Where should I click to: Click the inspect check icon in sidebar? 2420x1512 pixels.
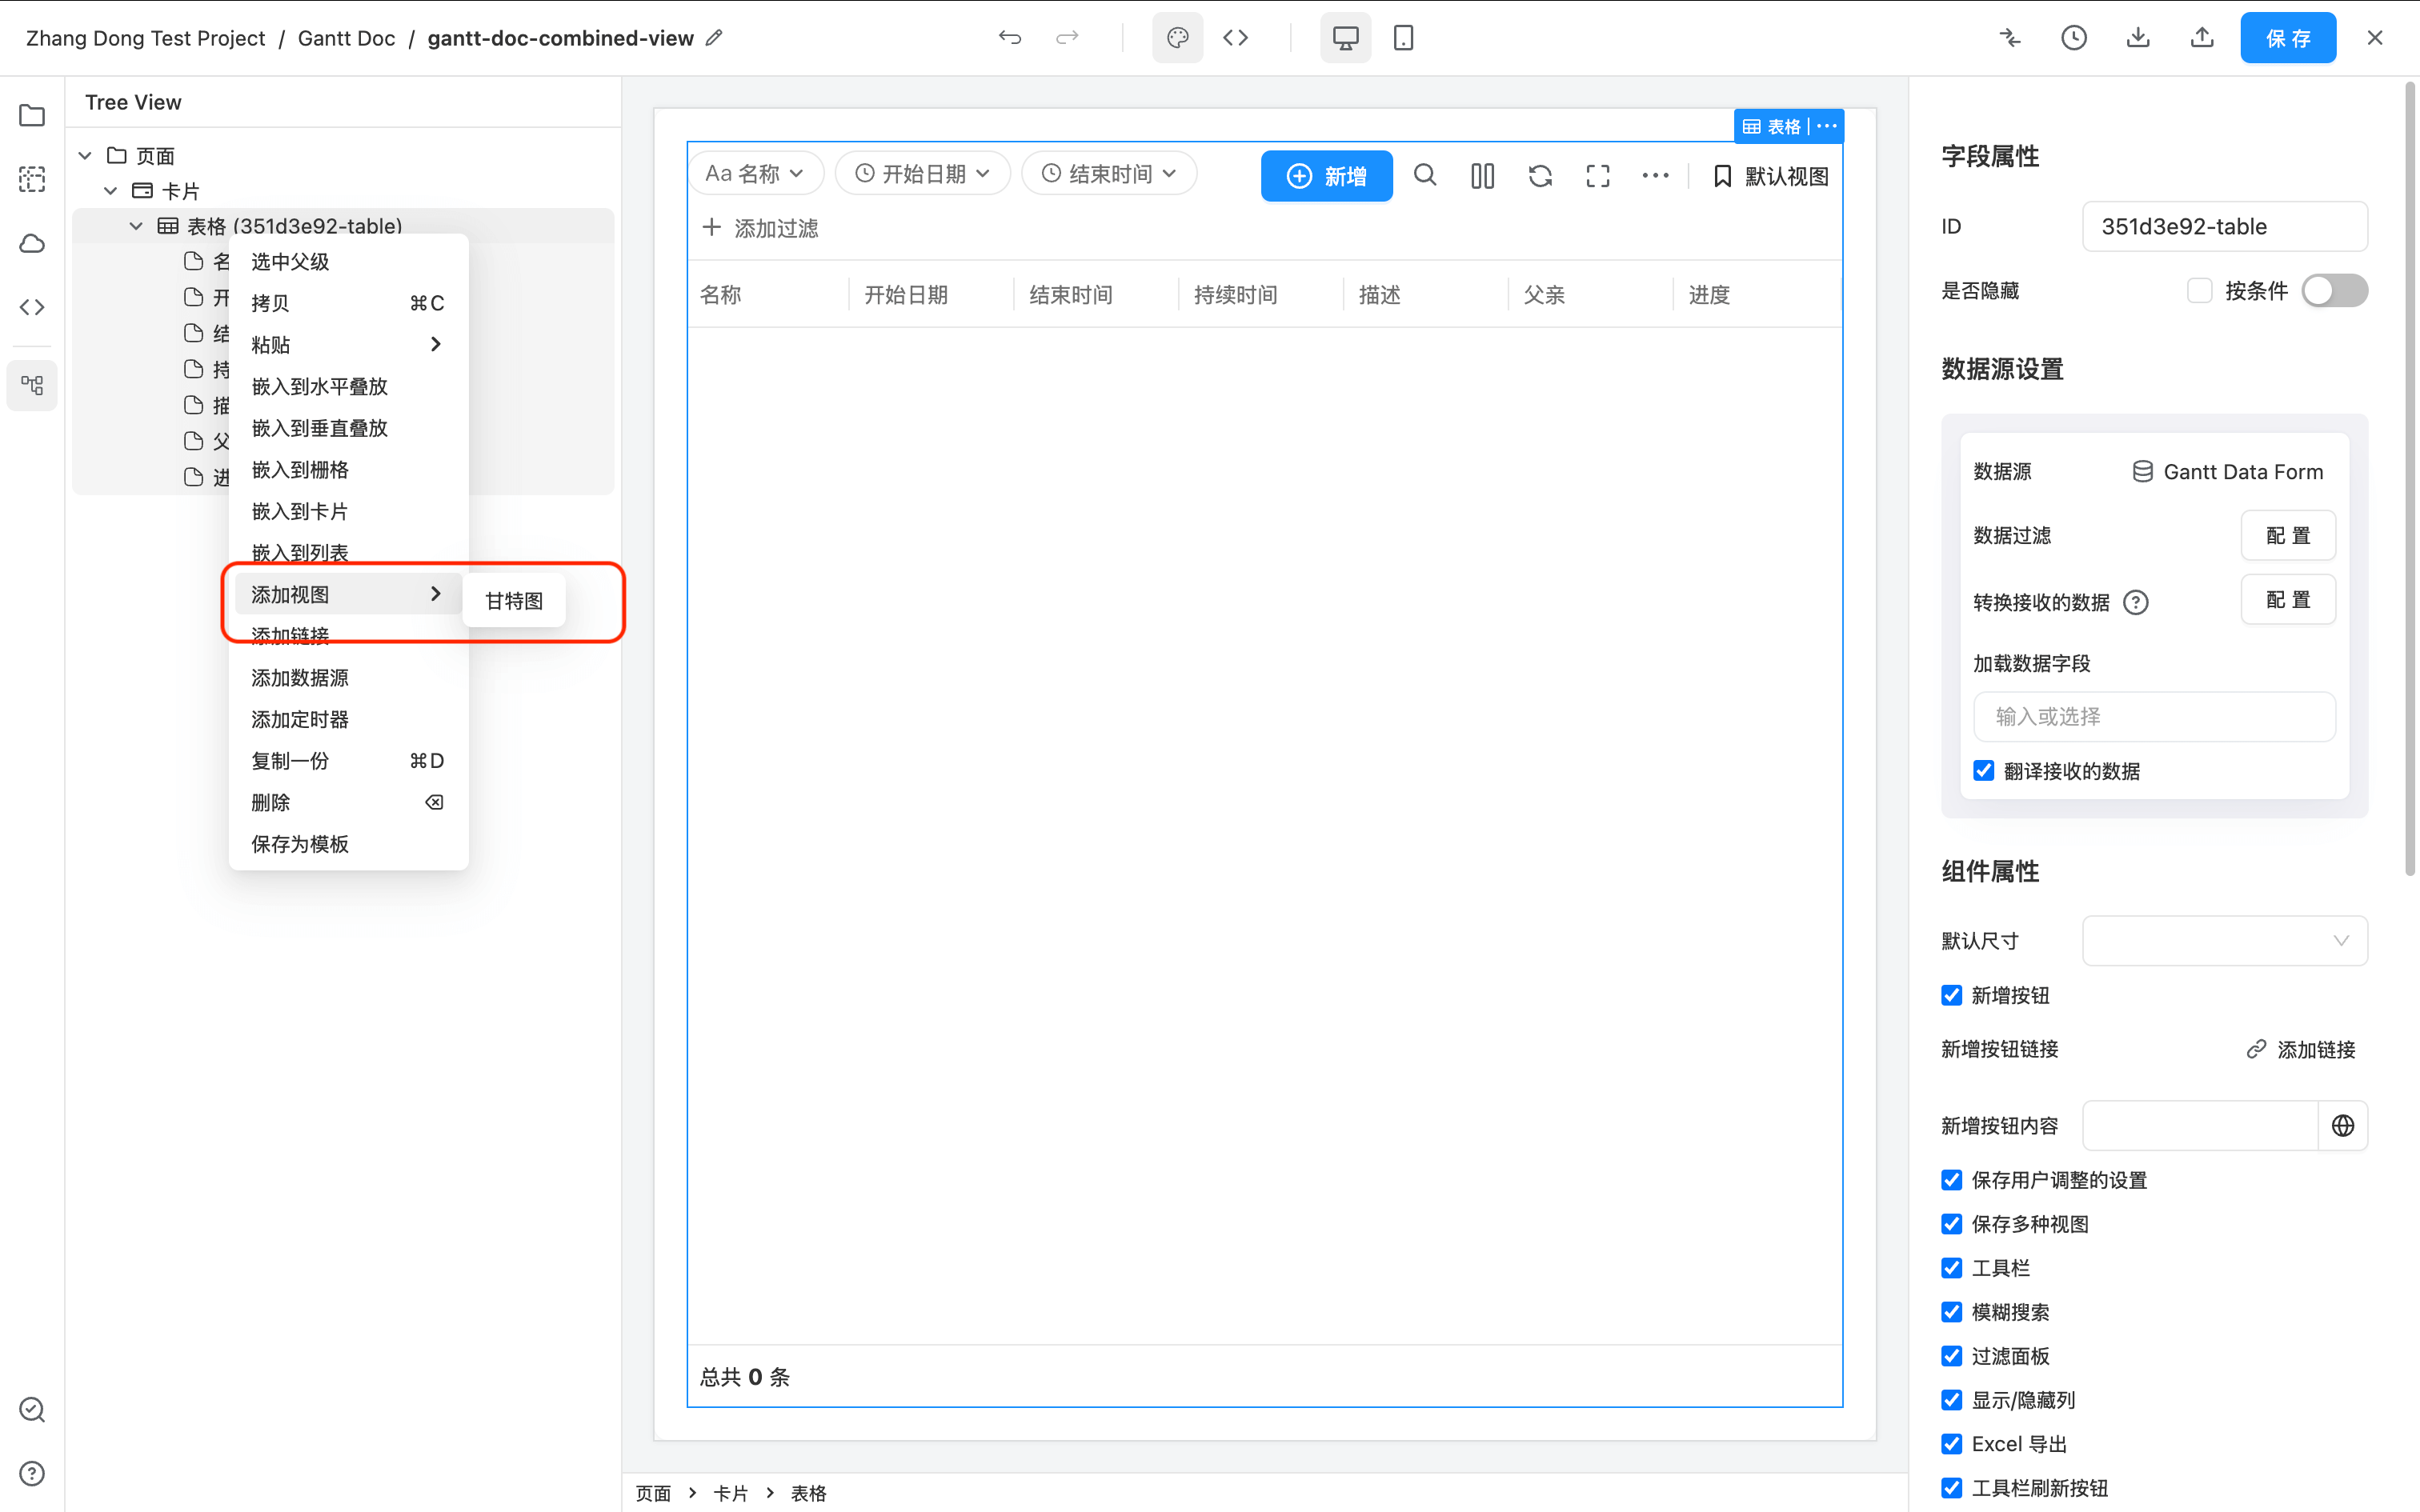tap(32, 1409)
